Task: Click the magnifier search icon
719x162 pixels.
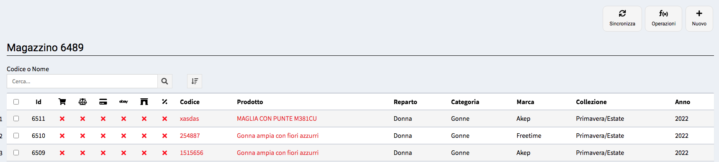Action: coord(164,81)
